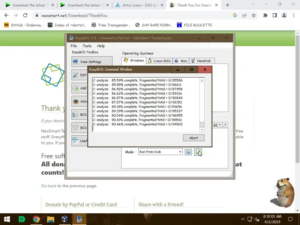Image resolution: width=300 pixels, height=225 pixels.
Task: Open the Index of ~dartz bookmark
Action: 67,25
